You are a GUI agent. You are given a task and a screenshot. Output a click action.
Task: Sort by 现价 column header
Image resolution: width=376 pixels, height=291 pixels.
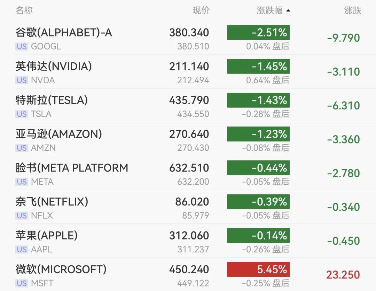tap(201, 10)
